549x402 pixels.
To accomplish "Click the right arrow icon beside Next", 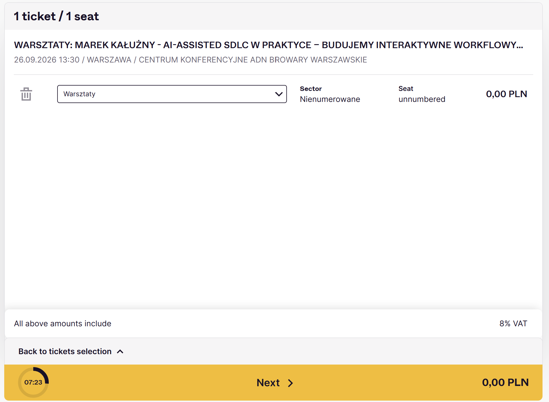I will 291,383.
